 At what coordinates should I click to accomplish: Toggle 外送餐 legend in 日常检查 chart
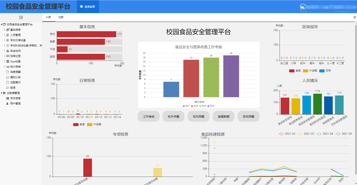[96, 124]
